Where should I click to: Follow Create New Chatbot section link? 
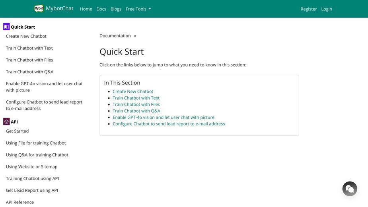point(133,92)
